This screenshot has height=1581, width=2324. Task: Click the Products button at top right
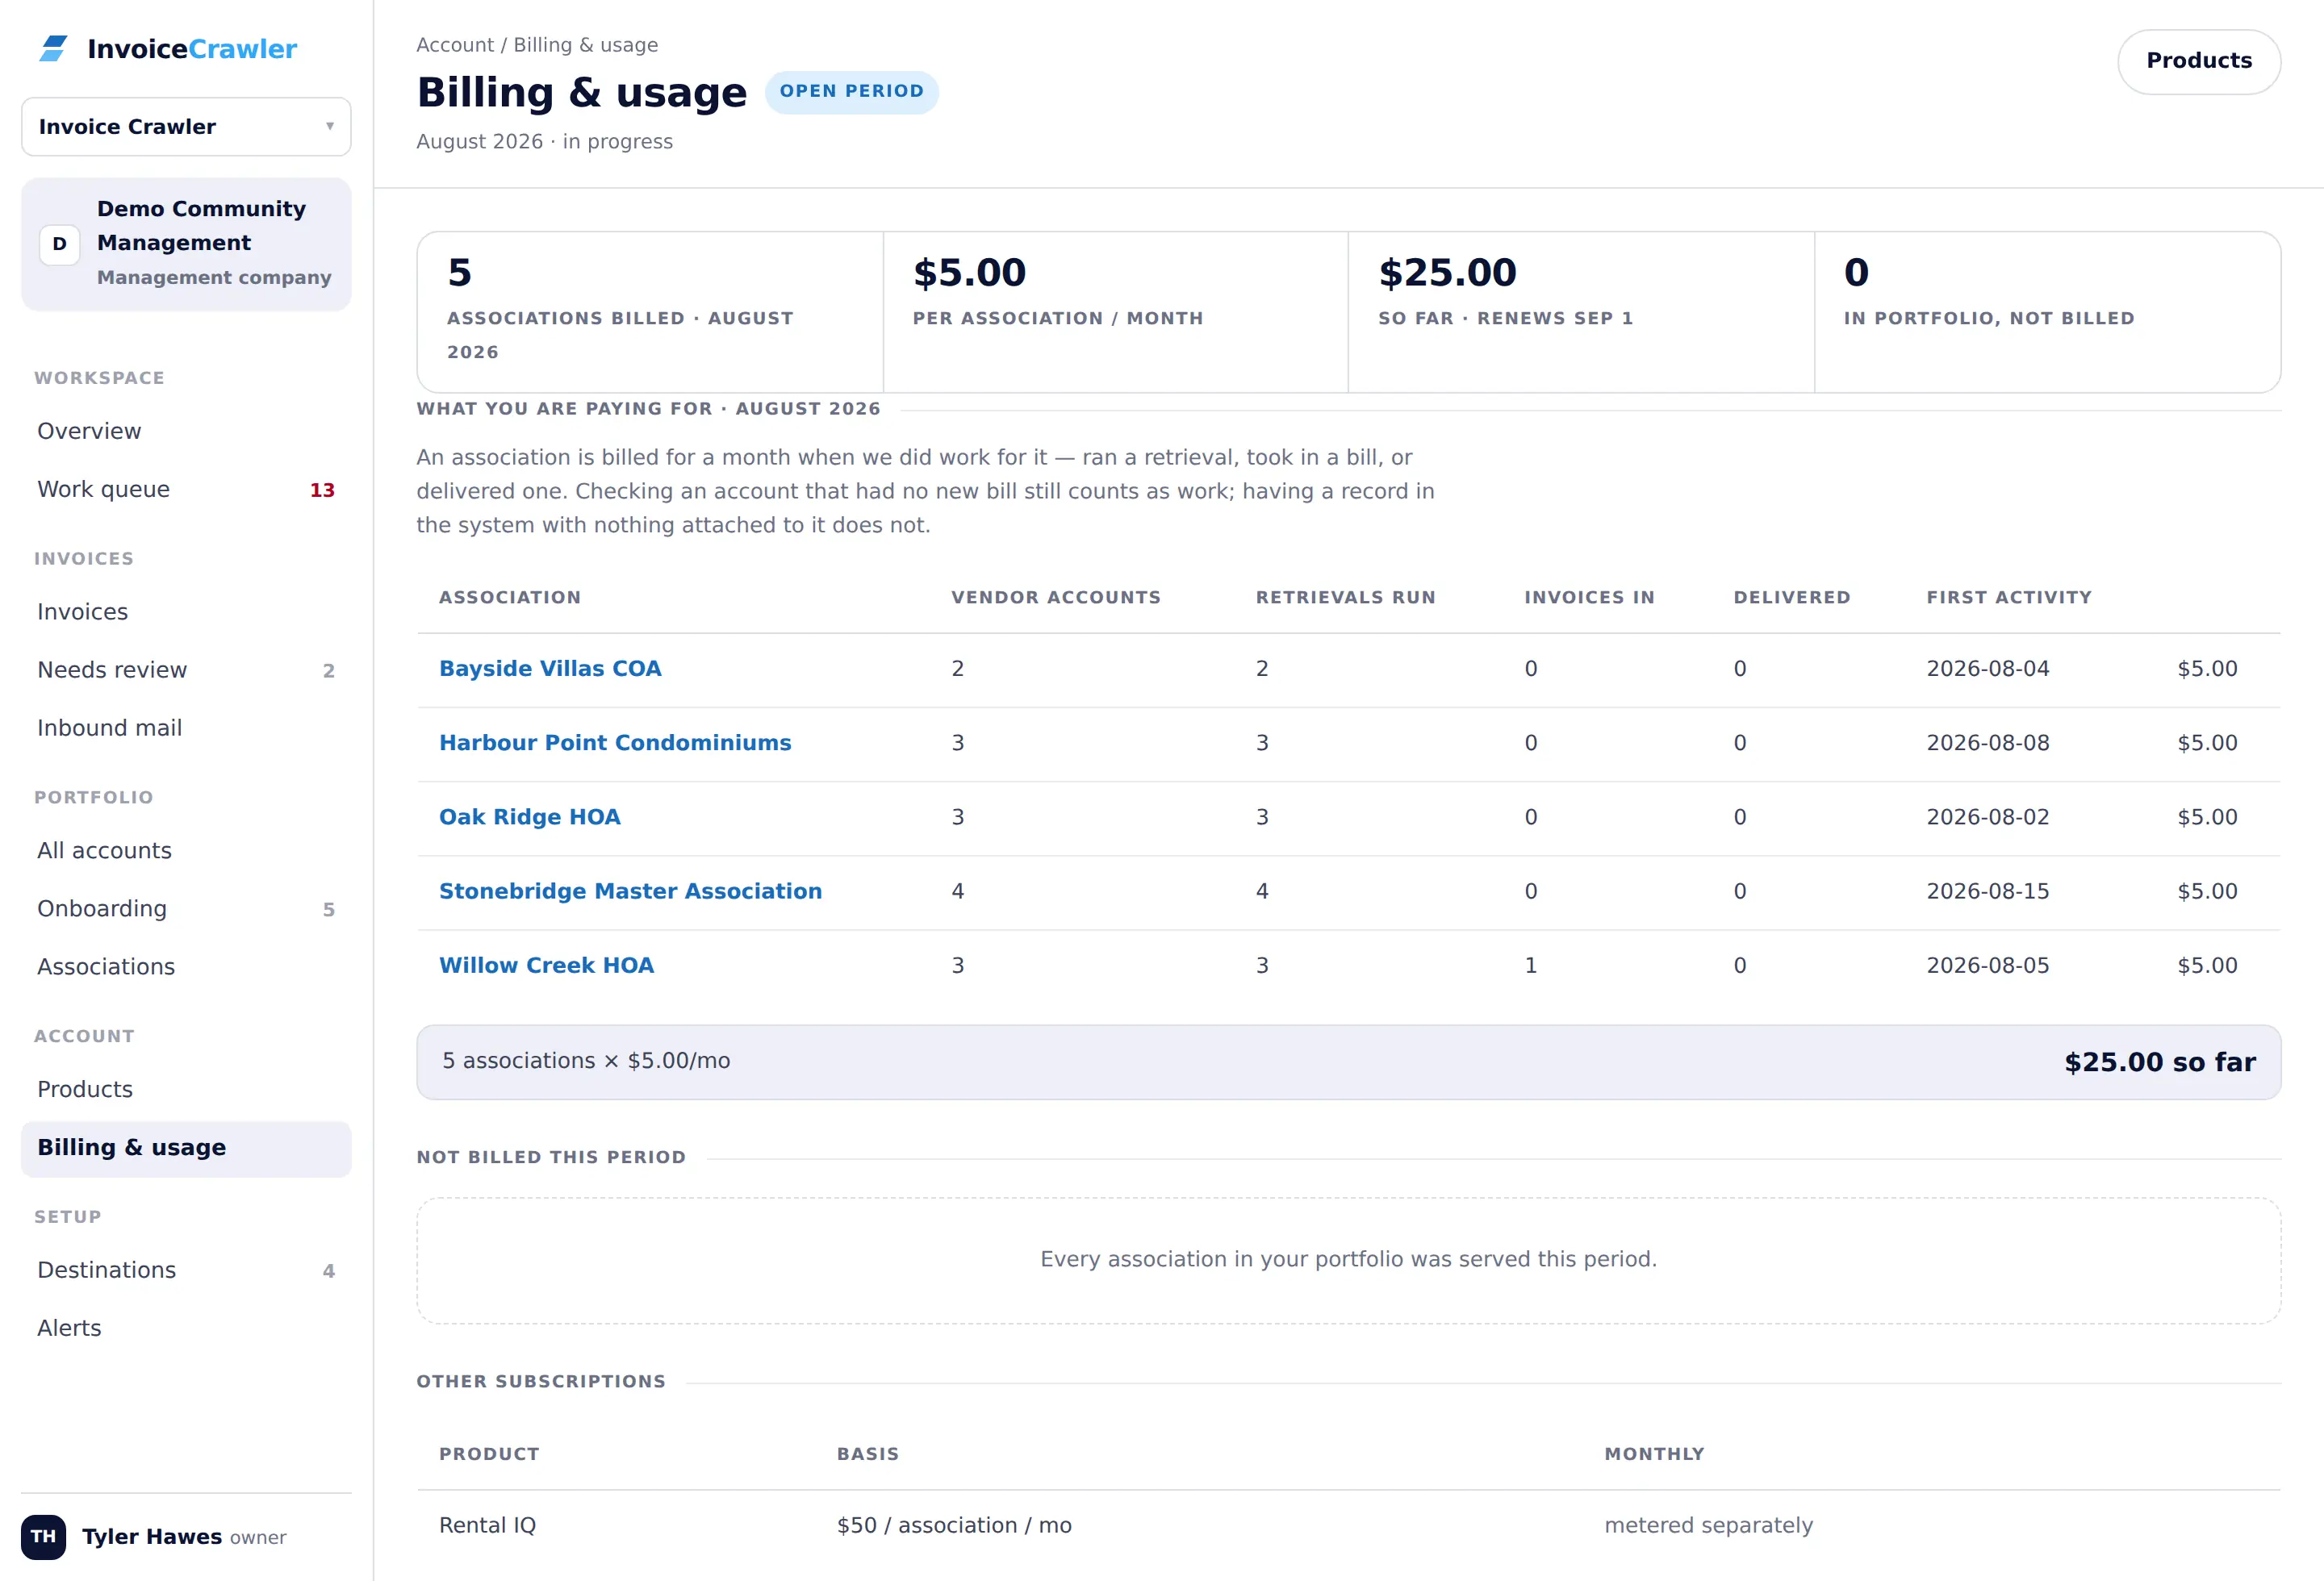coord(2198,61)
